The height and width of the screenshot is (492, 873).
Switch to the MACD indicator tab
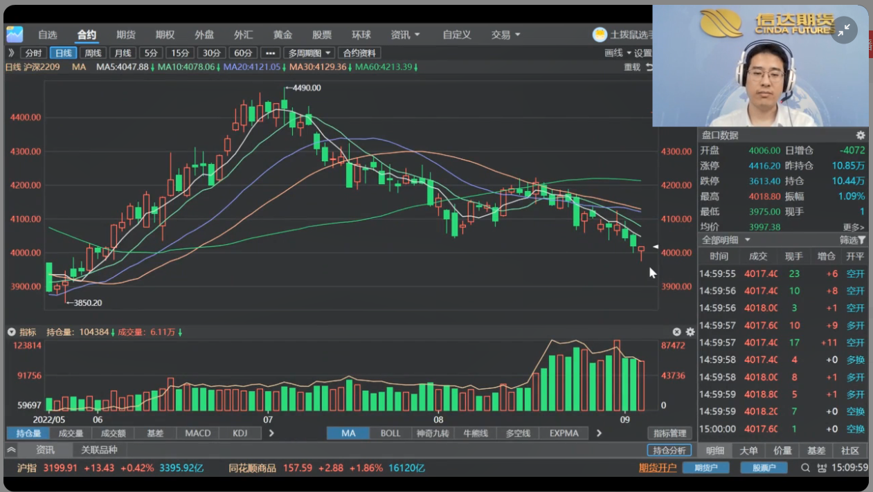tap(197, 433)
